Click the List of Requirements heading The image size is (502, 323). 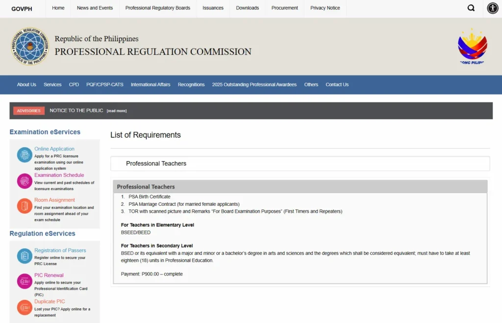click(146, 135)
